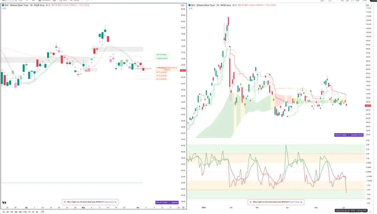Click 'T2 at 64.55' target label
The width and height of the screenshot is (377, 214).
point(161,76)
